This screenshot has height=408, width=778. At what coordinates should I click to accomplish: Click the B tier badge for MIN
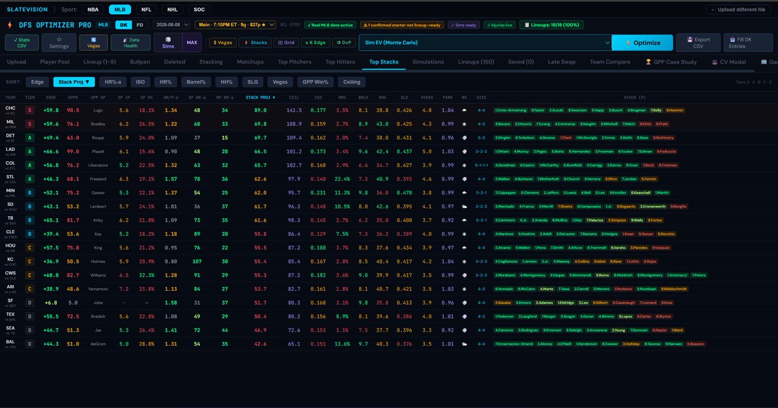(30, 192)
